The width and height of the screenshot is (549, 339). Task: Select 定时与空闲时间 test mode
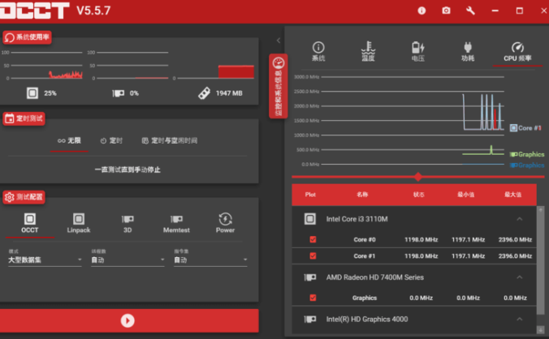[x=170, y=140]
